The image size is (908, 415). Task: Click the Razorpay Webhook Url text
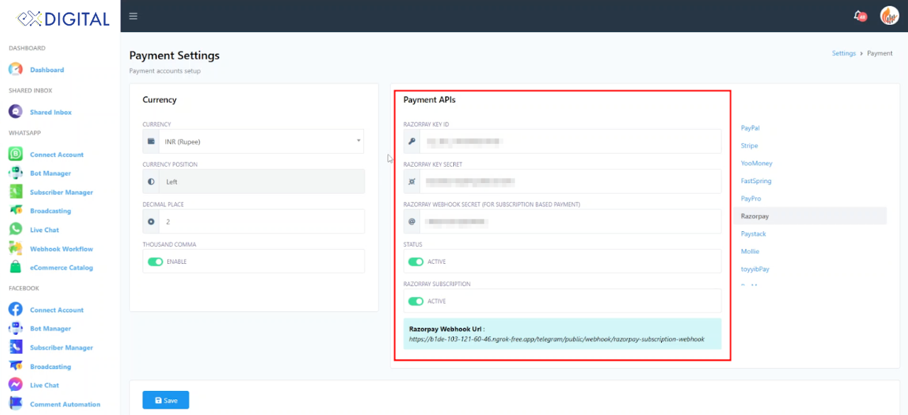[557, 339]
